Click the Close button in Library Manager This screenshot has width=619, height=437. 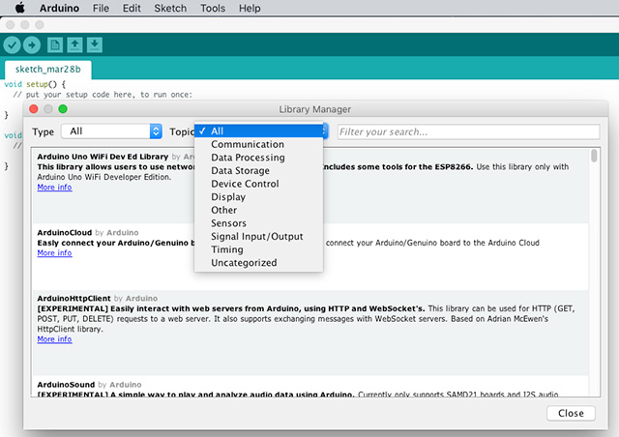point(571,413)
